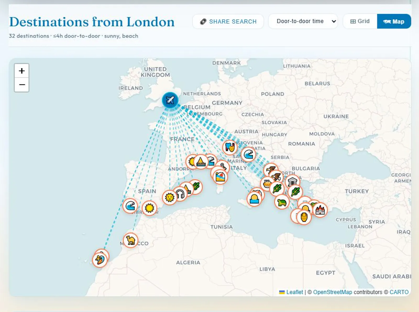Open the leaf marker below the temple marker
This screenshot has height=312, width=419.
(x=295, y=192)
